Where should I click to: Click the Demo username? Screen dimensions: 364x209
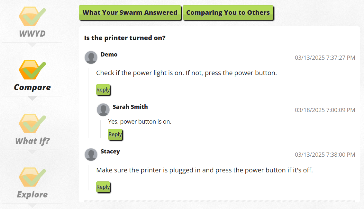pos(109,55)
